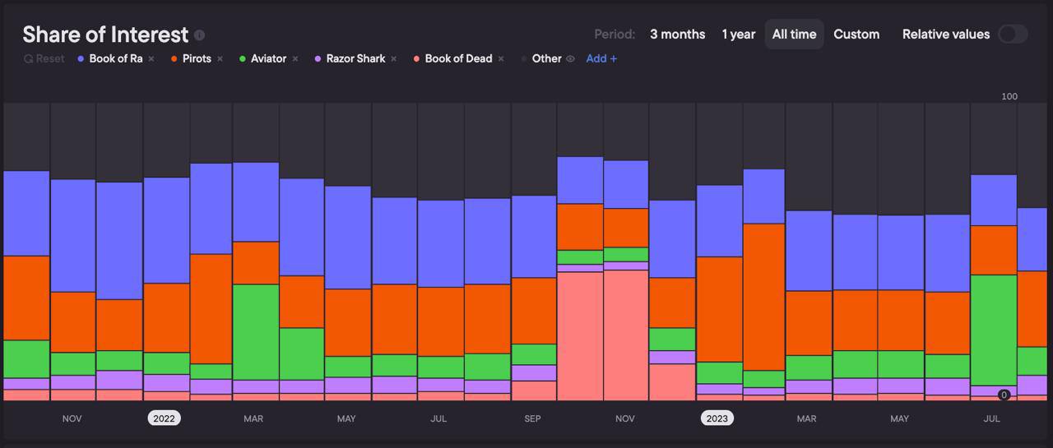Click the 2022 year marker on axis
The width and height of the screenshot is (1053, 448).
(165, 418)
